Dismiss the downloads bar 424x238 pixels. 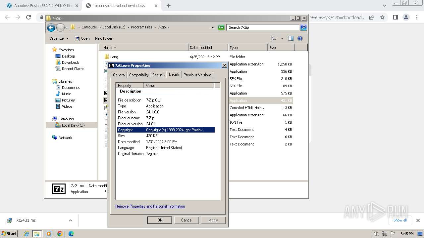click(418, 220)
